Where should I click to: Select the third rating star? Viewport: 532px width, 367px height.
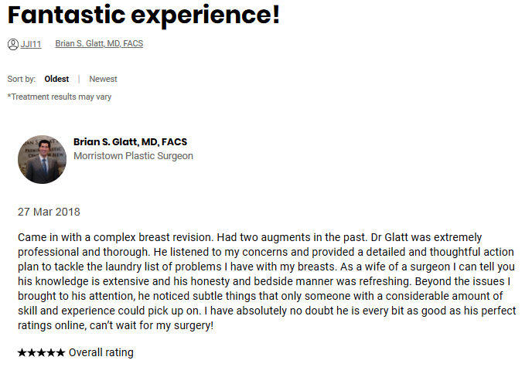(x=42, y=353)
